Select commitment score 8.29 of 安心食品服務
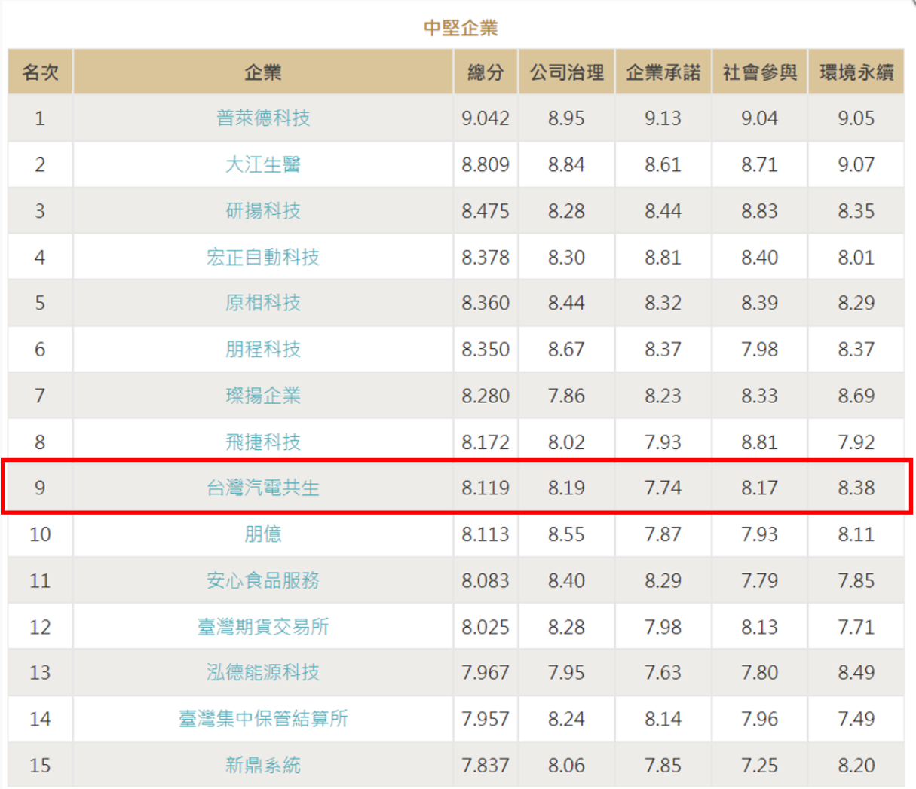Image resolution: width=916 pixels, height=789 pixels. point(663,581)
